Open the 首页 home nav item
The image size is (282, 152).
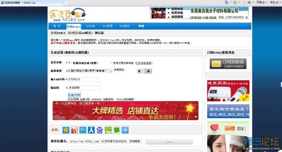57,26
